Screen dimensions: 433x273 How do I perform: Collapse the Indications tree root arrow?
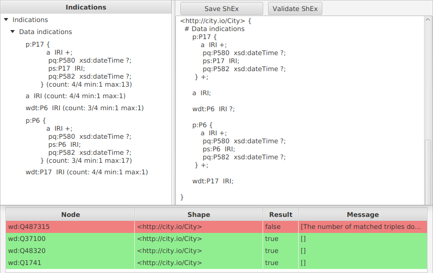click(6, 20)
